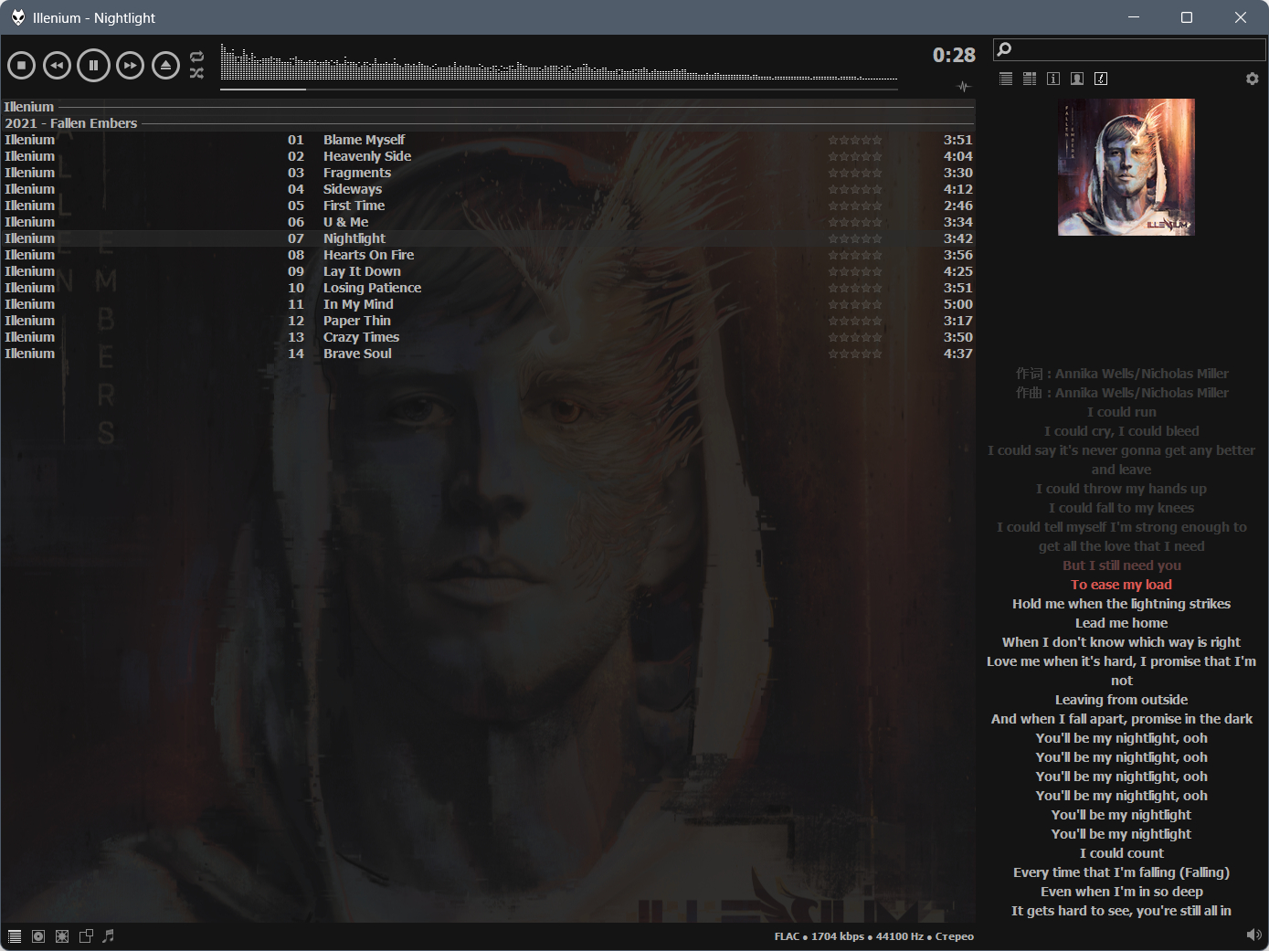Click the 5:00 duration of In My Mind
This screenshot has height=951, width=1269.
pyautogui.click(x=957, y=304)
